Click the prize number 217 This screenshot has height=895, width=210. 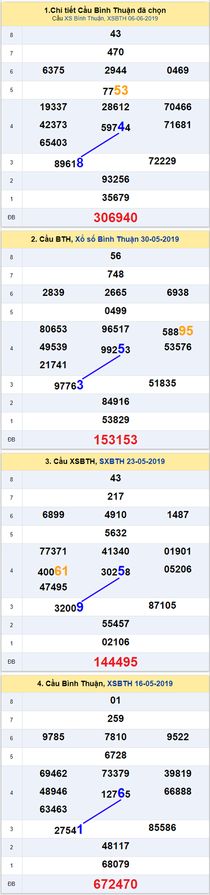click(x=115, y=497)
